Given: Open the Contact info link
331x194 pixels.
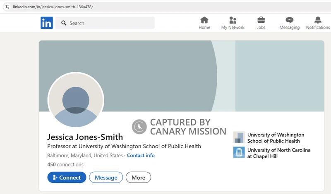Looking at the screenshot, I should 141,156.
